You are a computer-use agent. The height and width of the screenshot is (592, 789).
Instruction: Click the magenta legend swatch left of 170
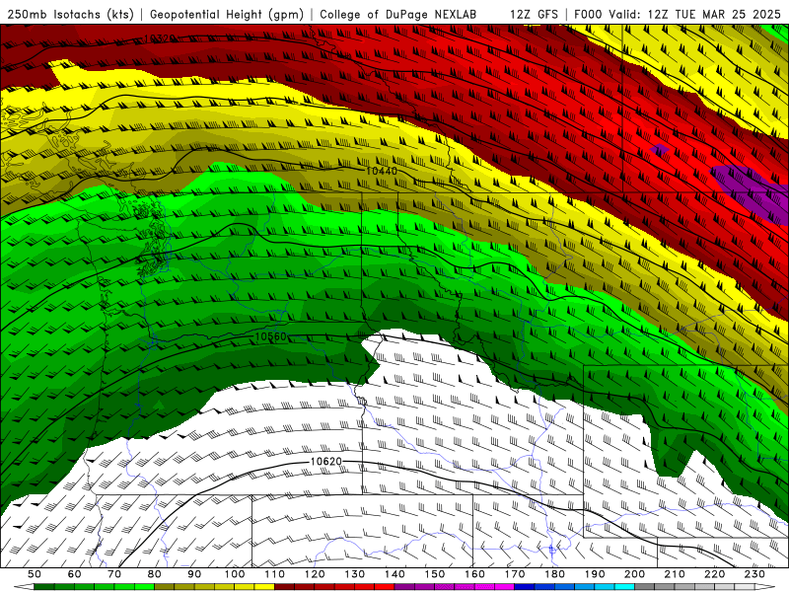[x=505, y=587]
